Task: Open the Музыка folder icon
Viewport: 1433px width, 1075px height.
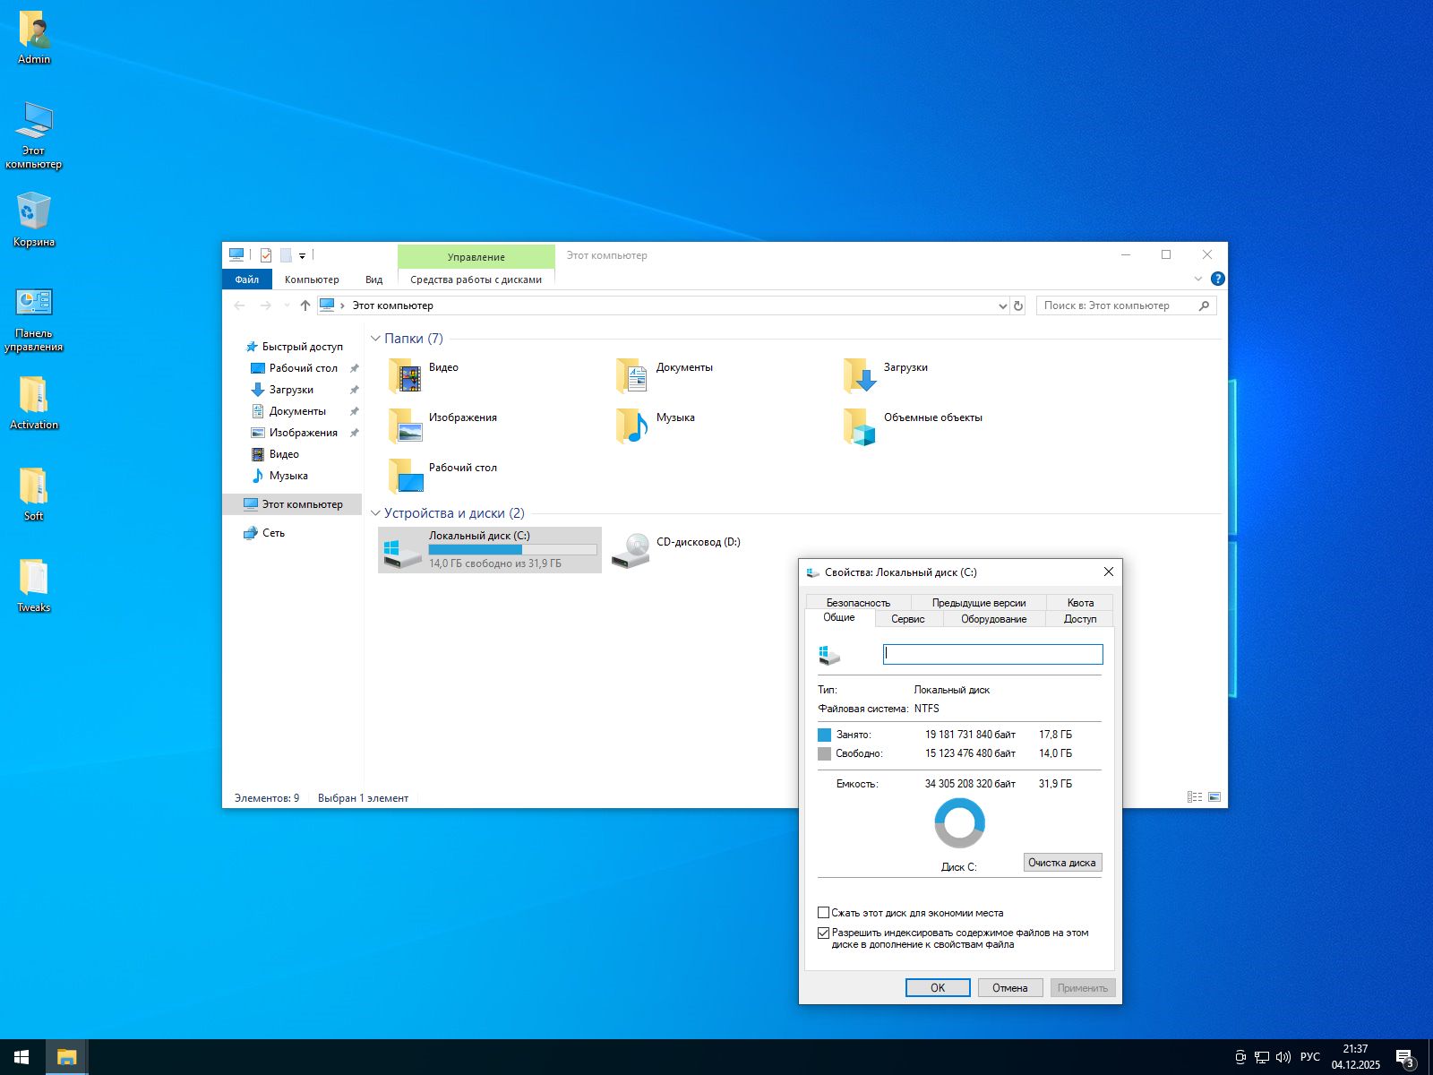Action: pos(632,426)
